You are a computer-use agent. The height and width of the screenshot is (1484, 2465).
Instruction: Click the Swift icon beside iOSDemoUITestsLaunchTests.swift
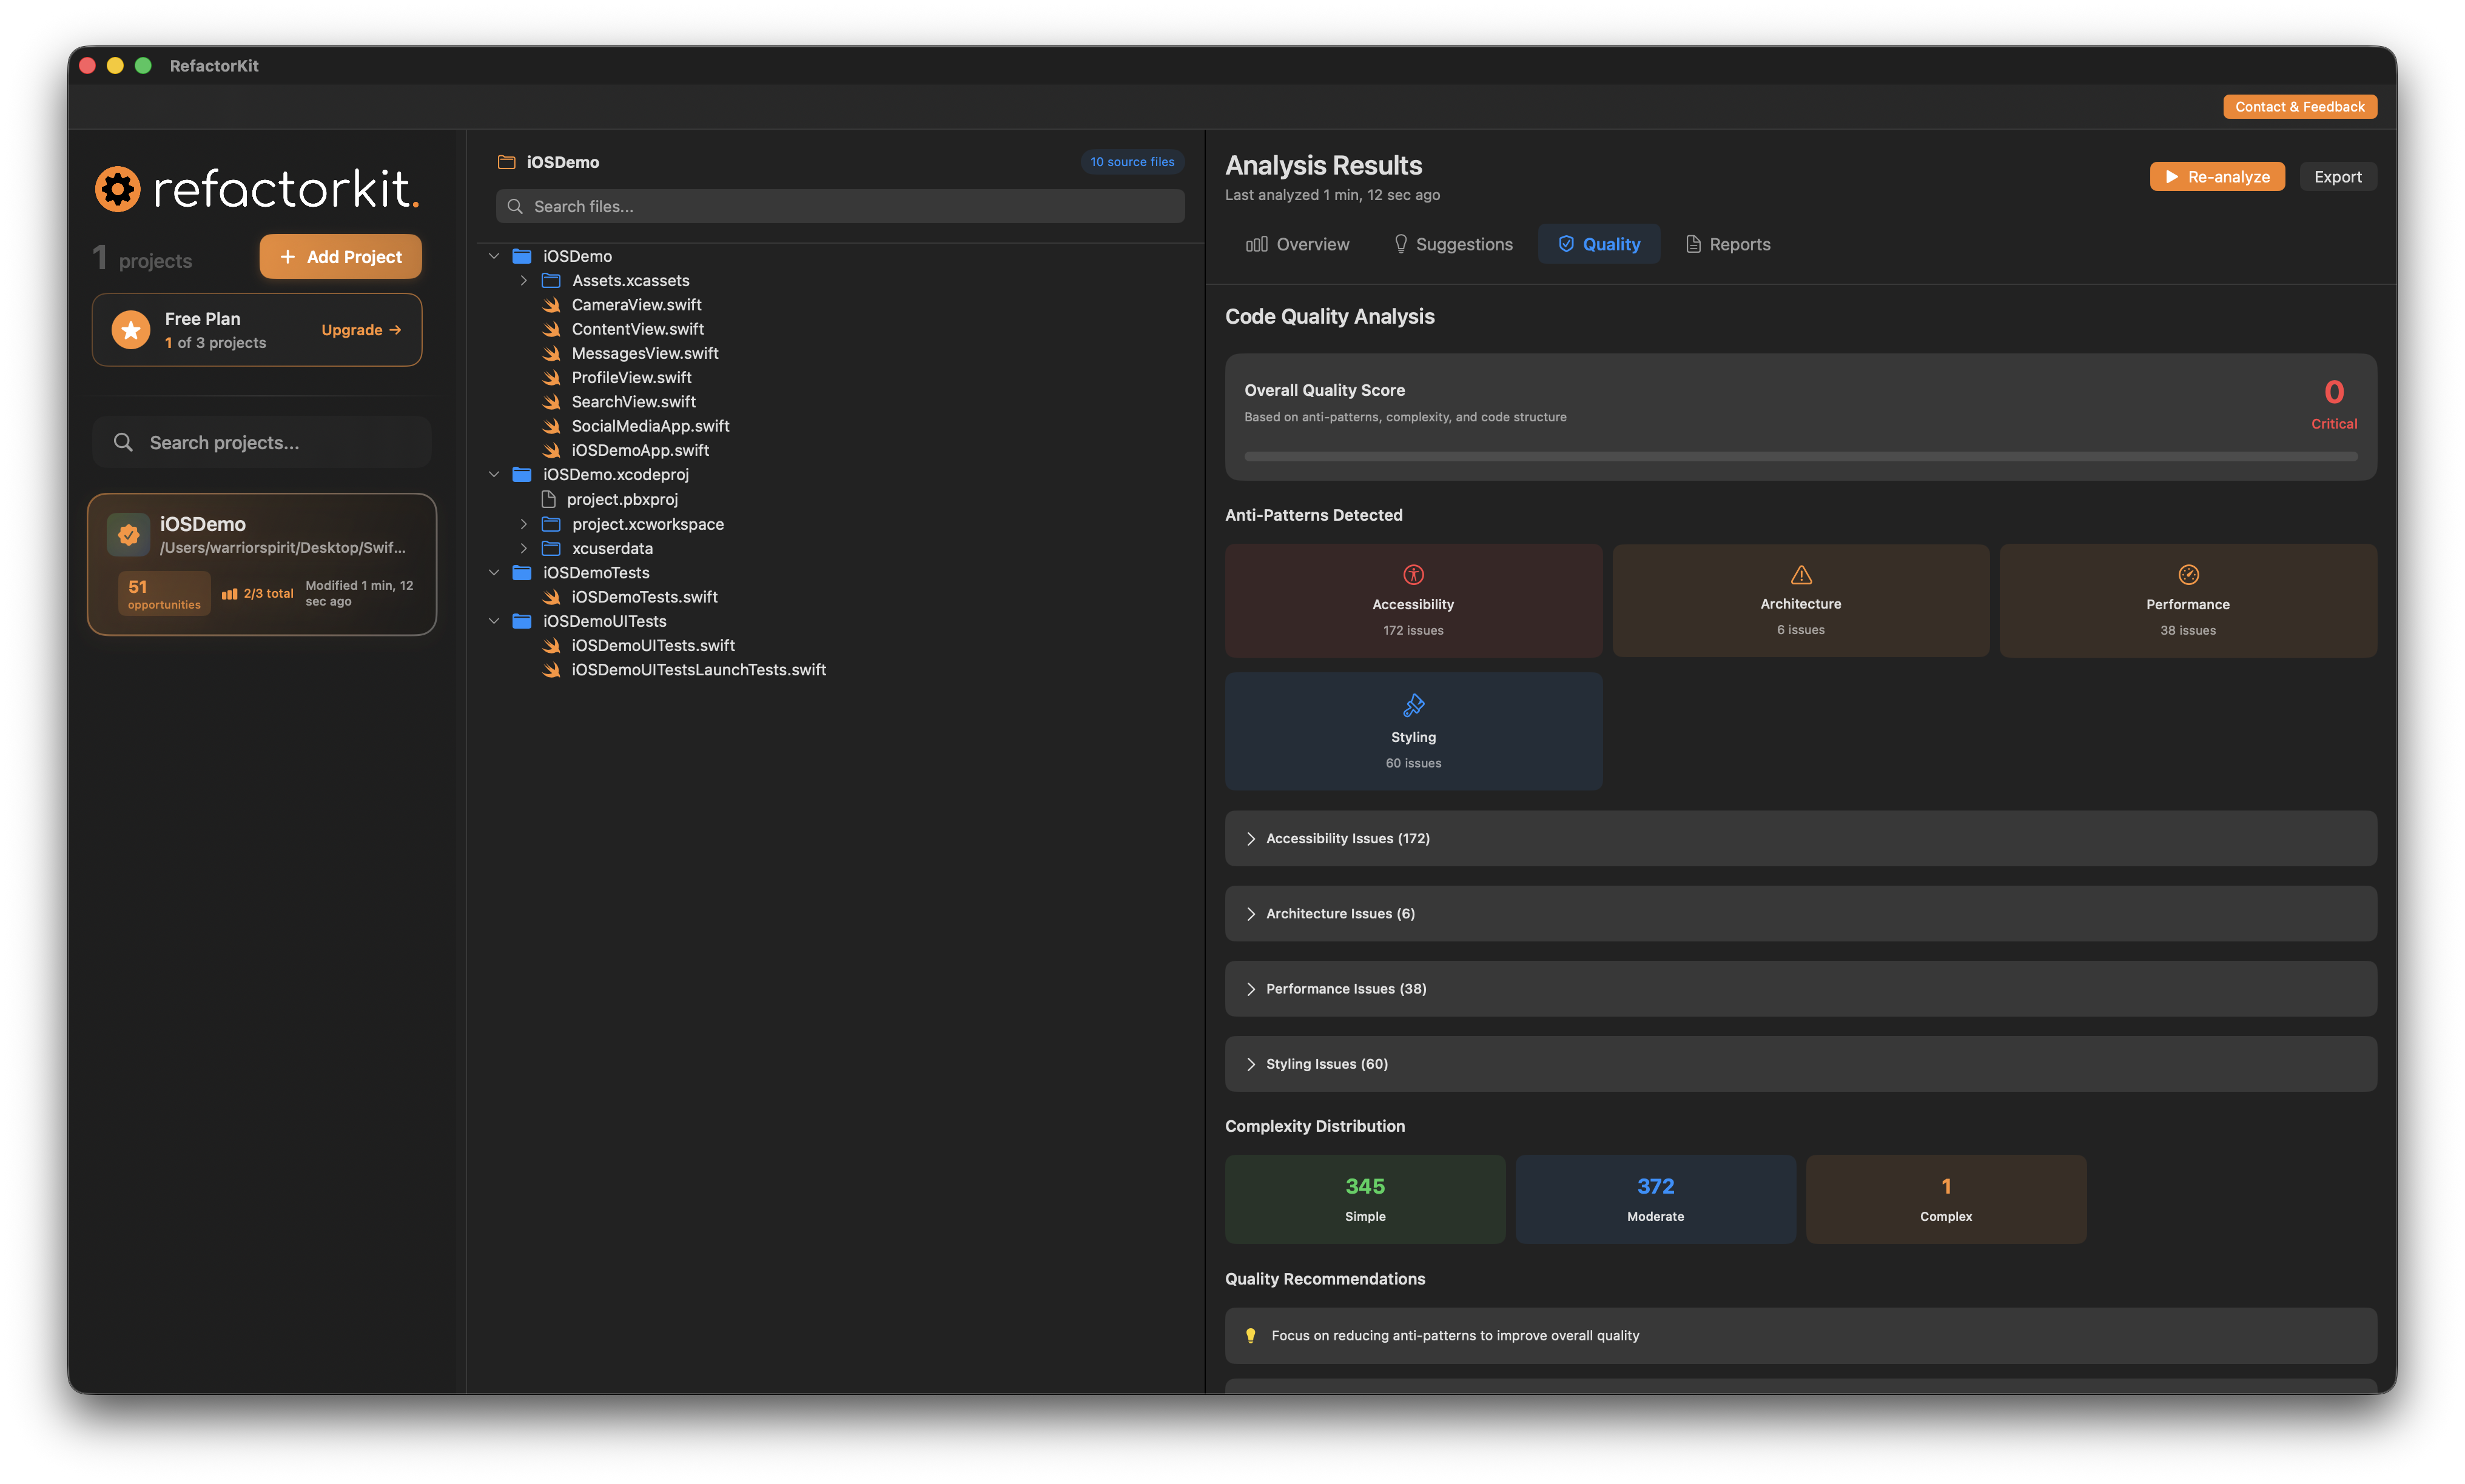click(551, 670)
